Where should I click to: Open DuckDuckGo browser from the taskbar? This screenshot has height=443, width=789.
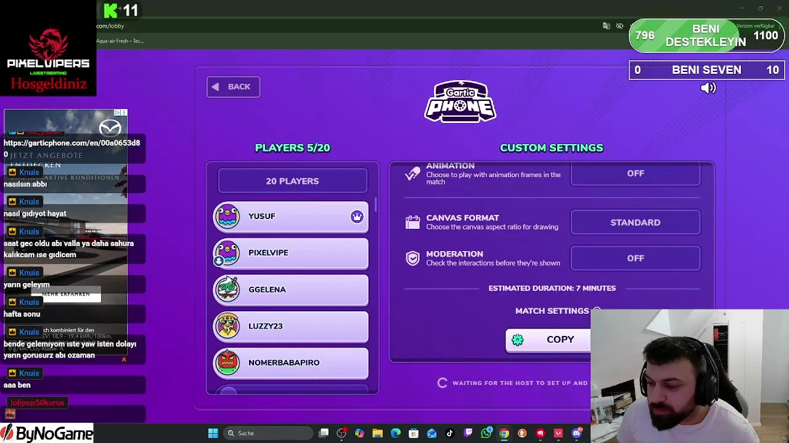click(522, 433)
